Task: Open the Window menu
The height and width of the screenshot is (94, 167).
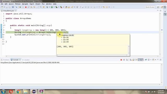Action: coord(49,4)
